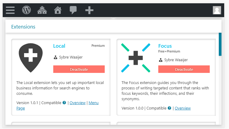The width and height of the screenshot is (229, 129).
Task: Click author icon beside Sybre Waaijer on Local
Action: (55, 57)
